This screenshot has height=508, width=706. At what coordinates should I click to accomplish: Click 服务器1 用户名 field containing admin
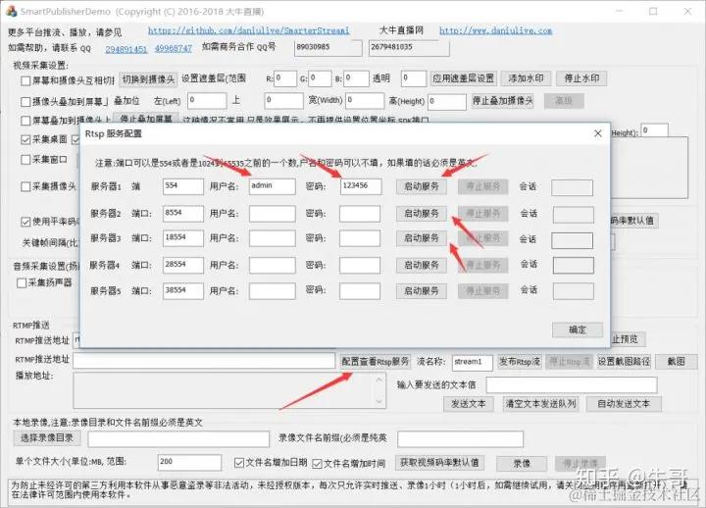[272, 186]
